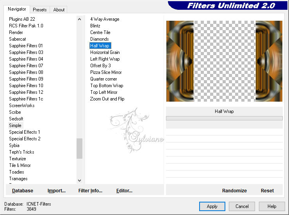The width and height of the screenshot is (289, 215).
Task: Select RCS Filter Pak 1.0 category
Action: [x=26, y=26]
